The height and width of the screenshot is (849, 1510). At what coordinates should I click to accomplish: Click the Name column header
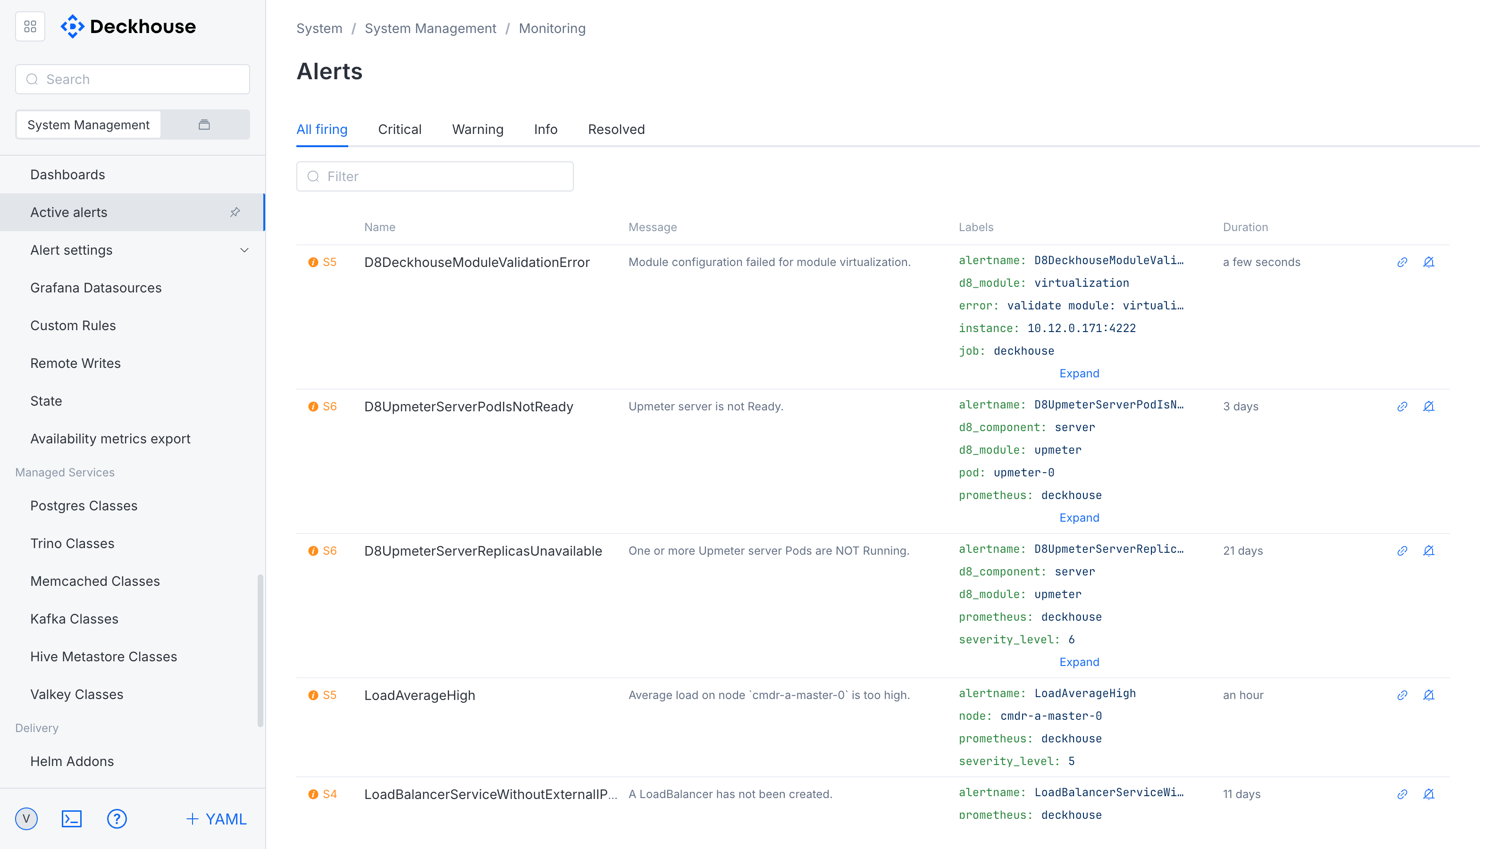click(x=379, y=227)
